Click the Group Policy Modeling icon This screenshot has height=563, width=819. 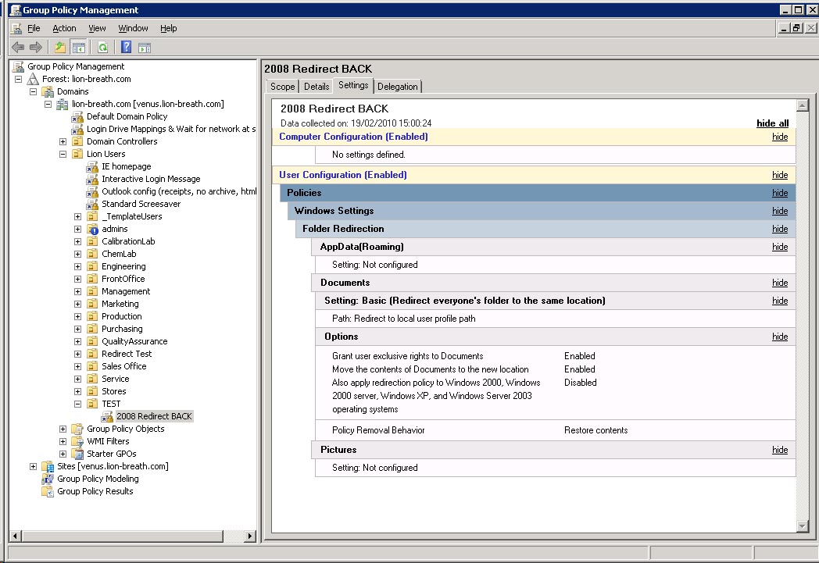[48, 479]
